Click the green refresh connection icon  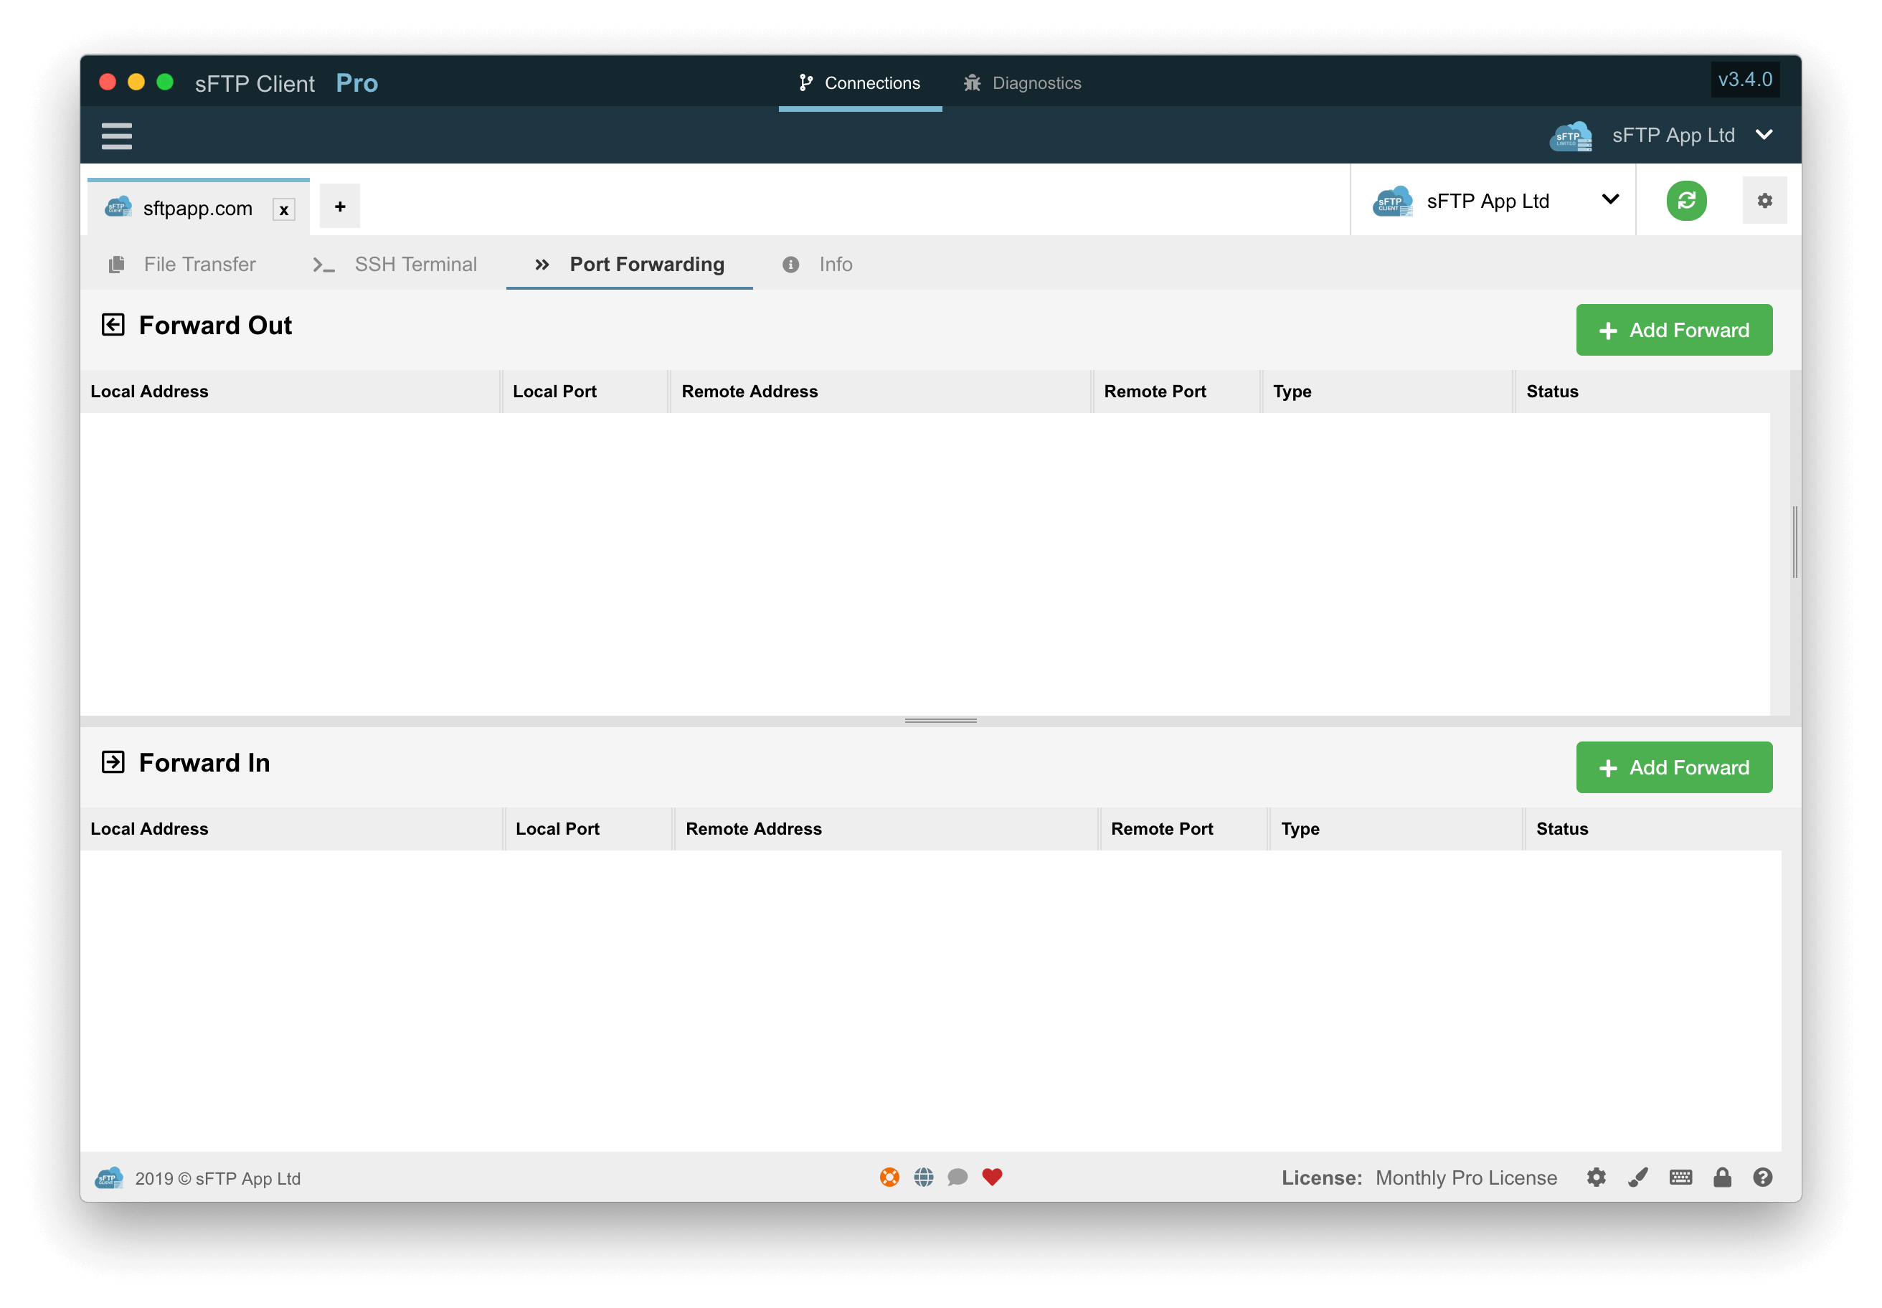tap(1685, 201)
